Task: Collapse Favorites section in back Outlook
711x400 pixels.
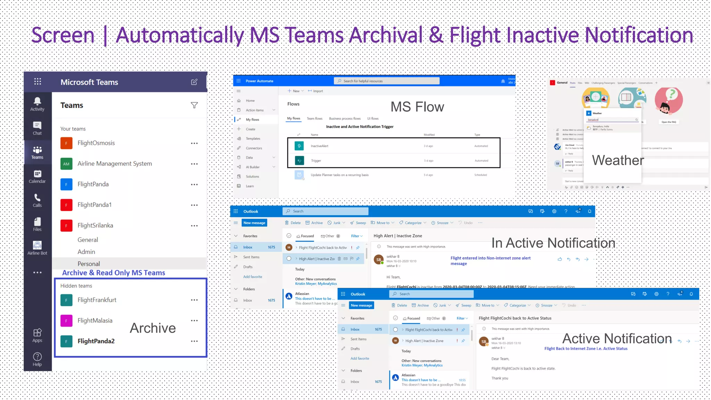Action: (x=236, y=236)
